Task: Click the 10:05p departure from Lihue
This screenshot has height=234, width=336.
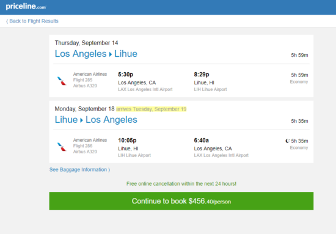Action: tap(127, 141)
